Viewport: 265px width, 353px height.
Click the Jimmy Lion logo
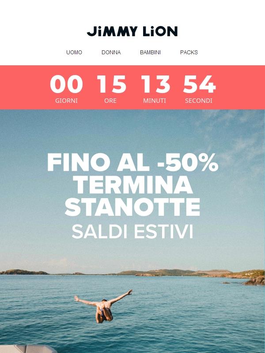(132, 31)
